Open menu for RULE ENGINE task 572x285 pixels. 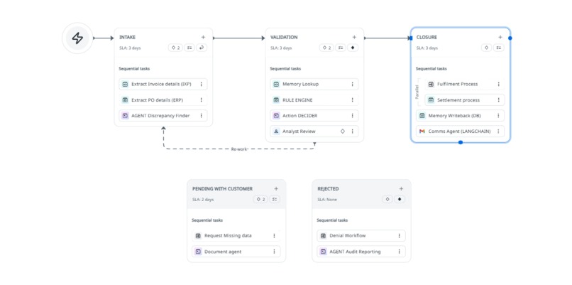pos(352,100)
